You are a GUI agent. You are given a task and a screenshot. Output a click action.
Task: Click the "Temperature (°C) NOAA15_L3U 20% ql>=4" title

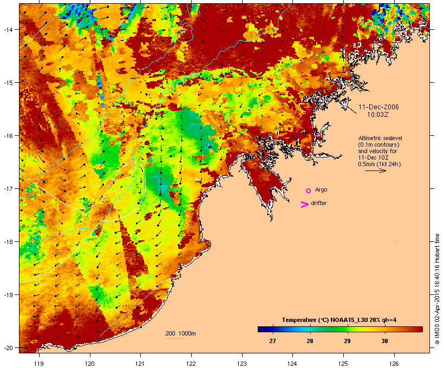point(339,320)
